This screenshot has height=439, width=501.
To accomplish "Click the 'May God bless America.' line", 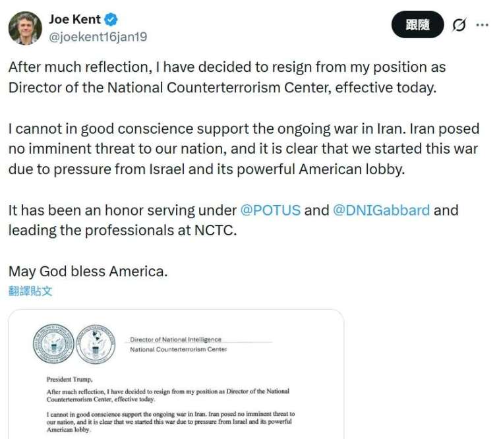I will [88, 271].
